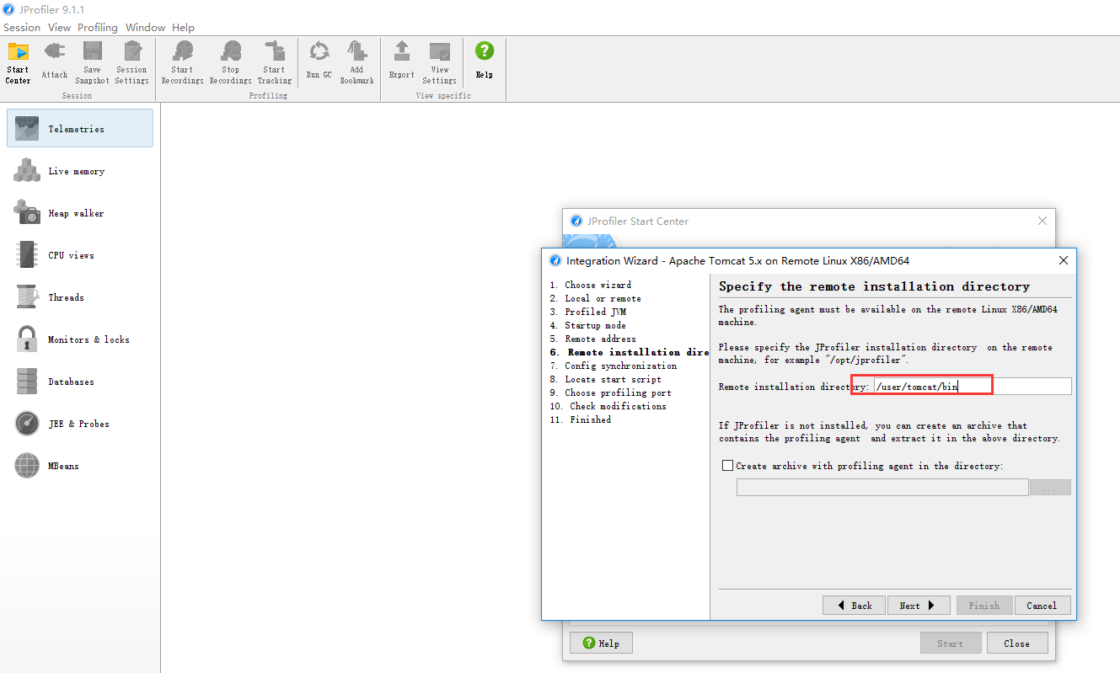Screen dimensions: 1120x673
Task: Click the disabled Finish button
Action: 983,605
